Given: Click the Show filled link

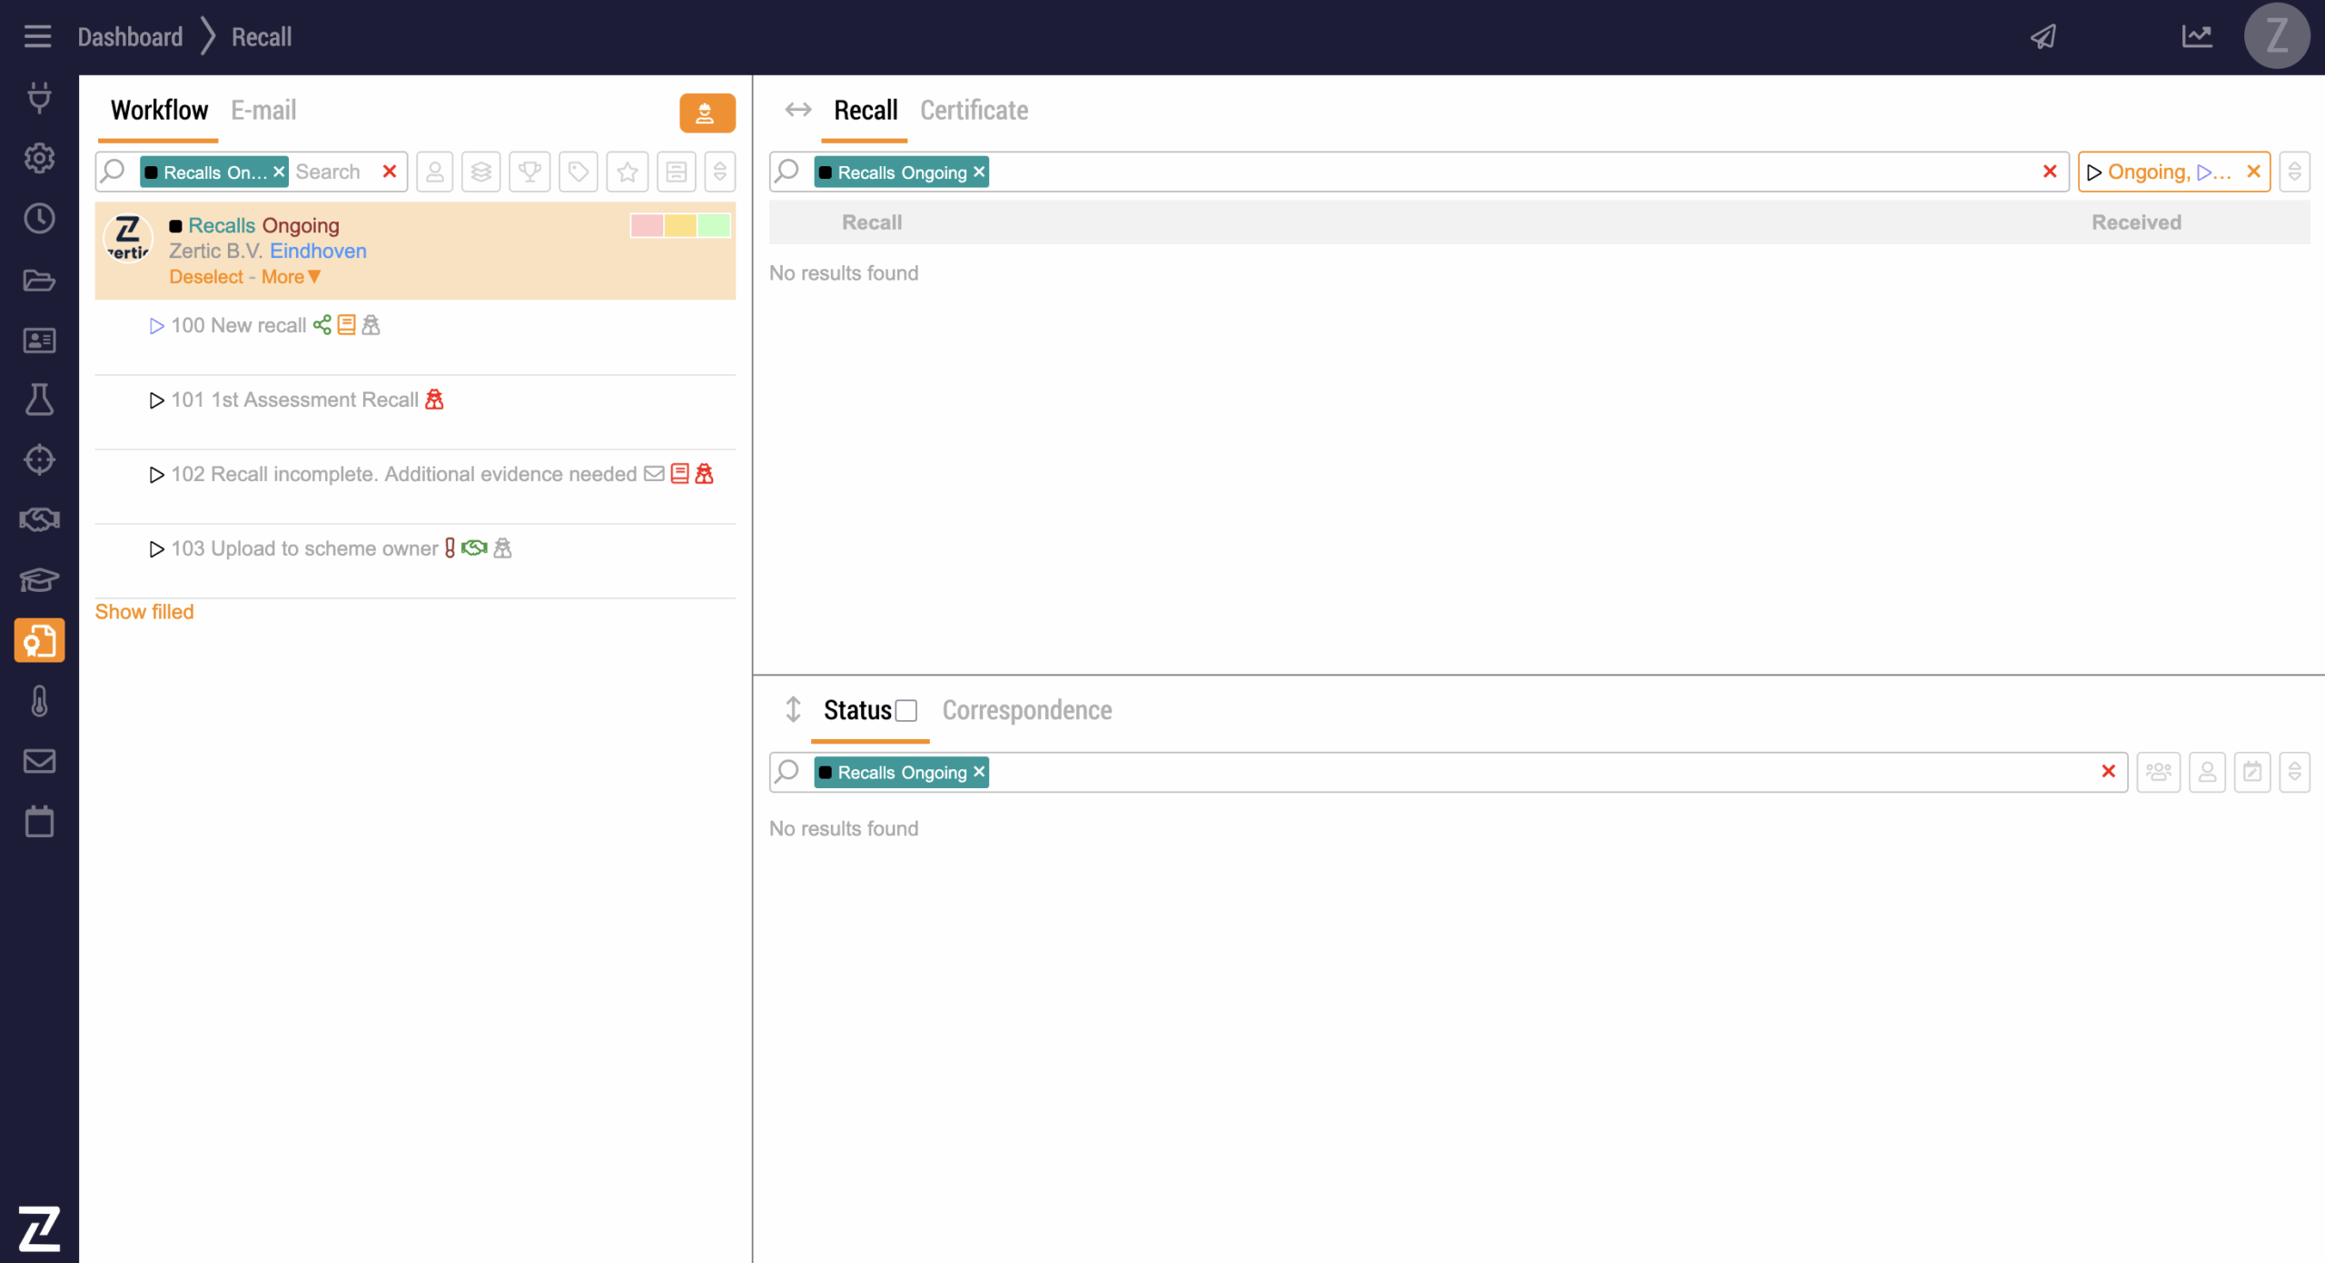Looking at the screenshot, I should coord(144,612).
